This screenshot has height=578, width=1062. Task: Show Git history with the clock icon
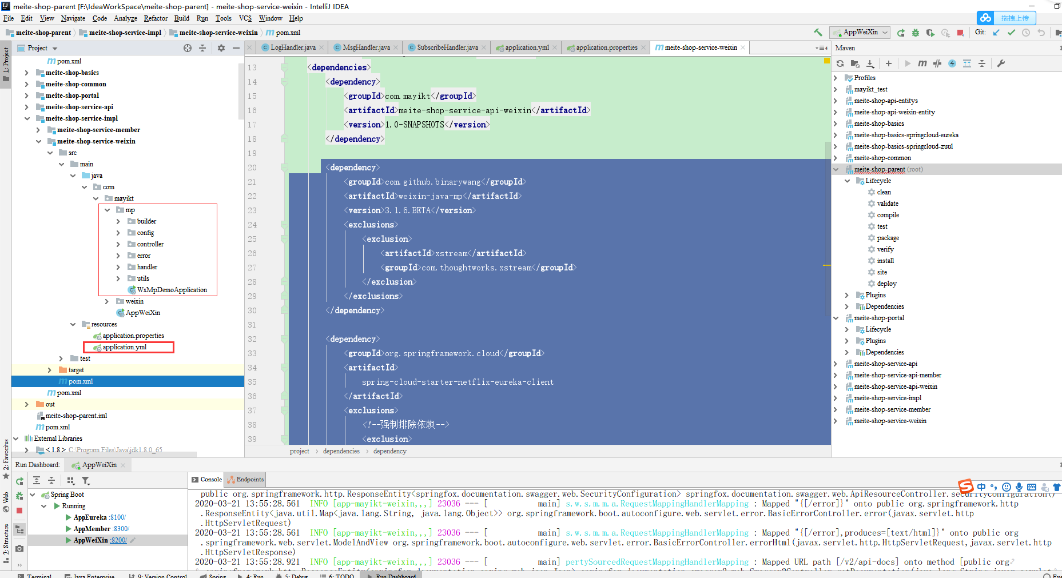[1026, 33]
